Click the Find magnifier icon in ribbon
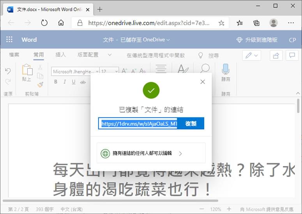The height and width of the screenshot is (214, 302). [205, 68]
